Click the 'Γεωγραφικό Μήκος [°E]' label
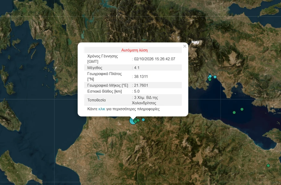The image size is (281, 185). 108,85
